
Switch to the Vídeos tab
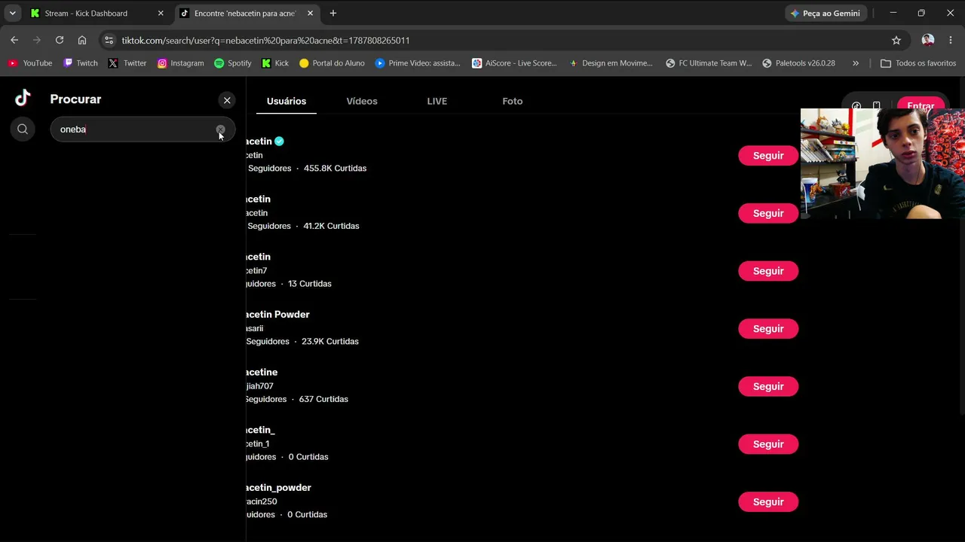(x=362, y=101)
